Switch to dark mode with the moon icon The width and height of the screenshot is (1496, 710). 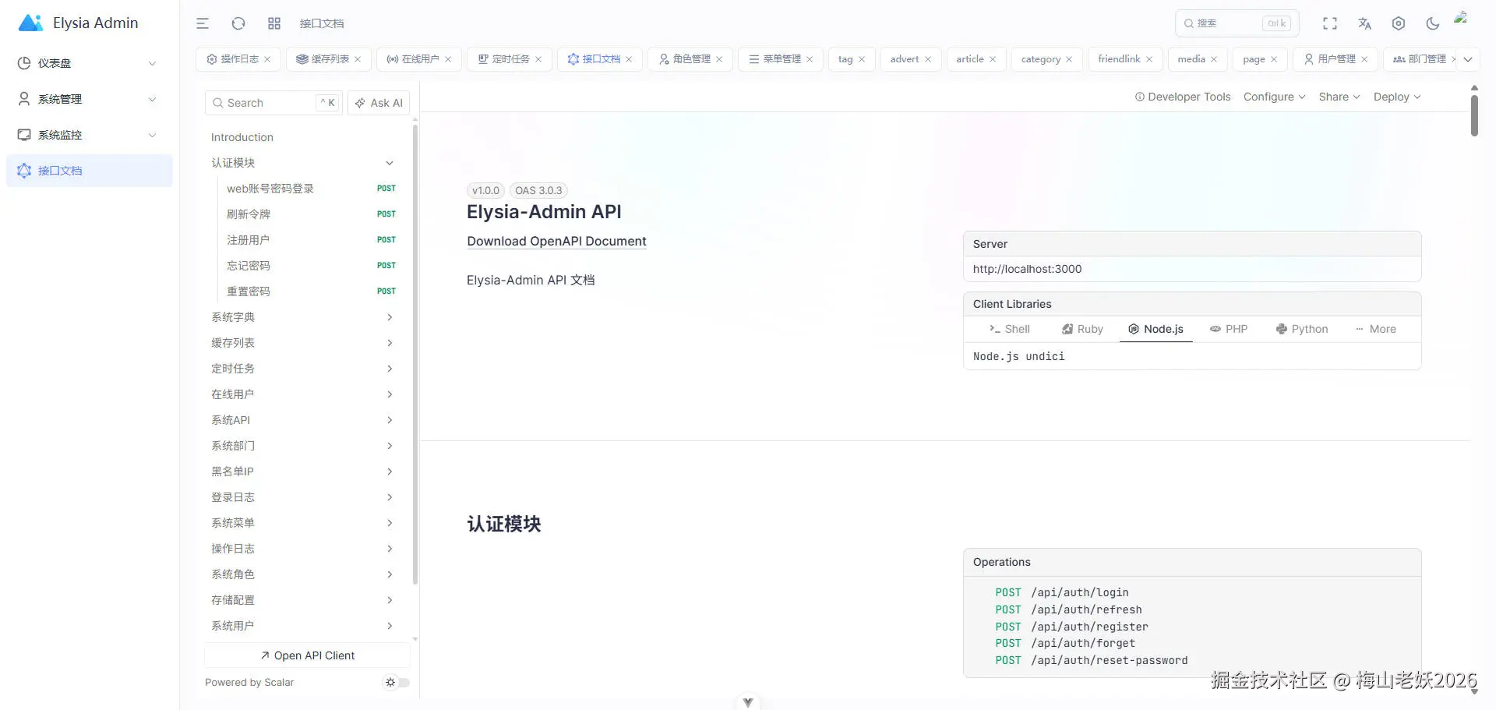click(x=1432, y=23)
